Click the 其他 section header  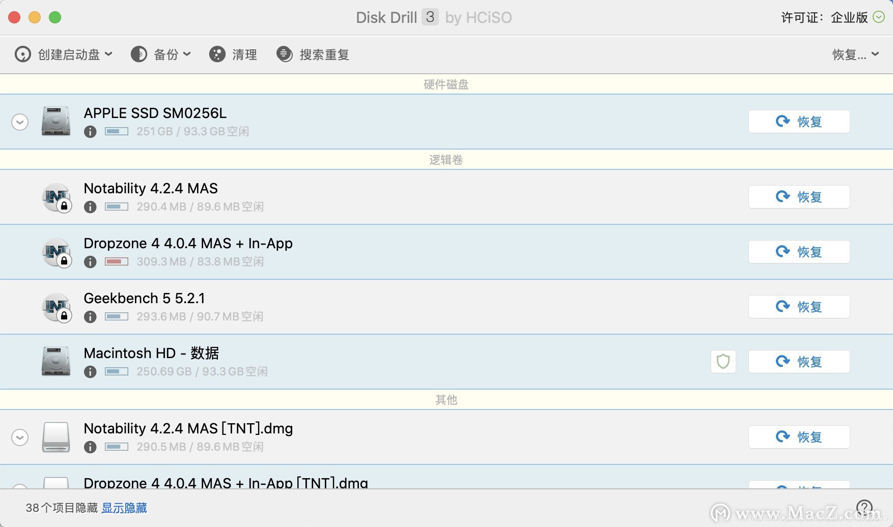pyautogui.click(x=446, y=400)
